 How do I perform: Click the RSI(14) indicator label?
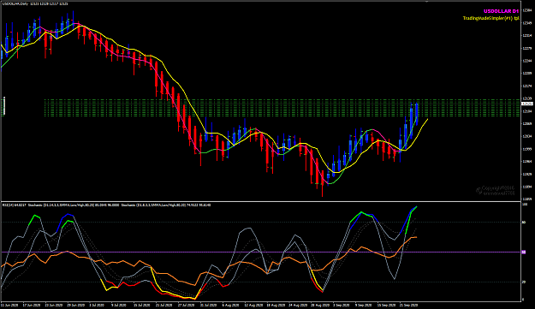14,205
